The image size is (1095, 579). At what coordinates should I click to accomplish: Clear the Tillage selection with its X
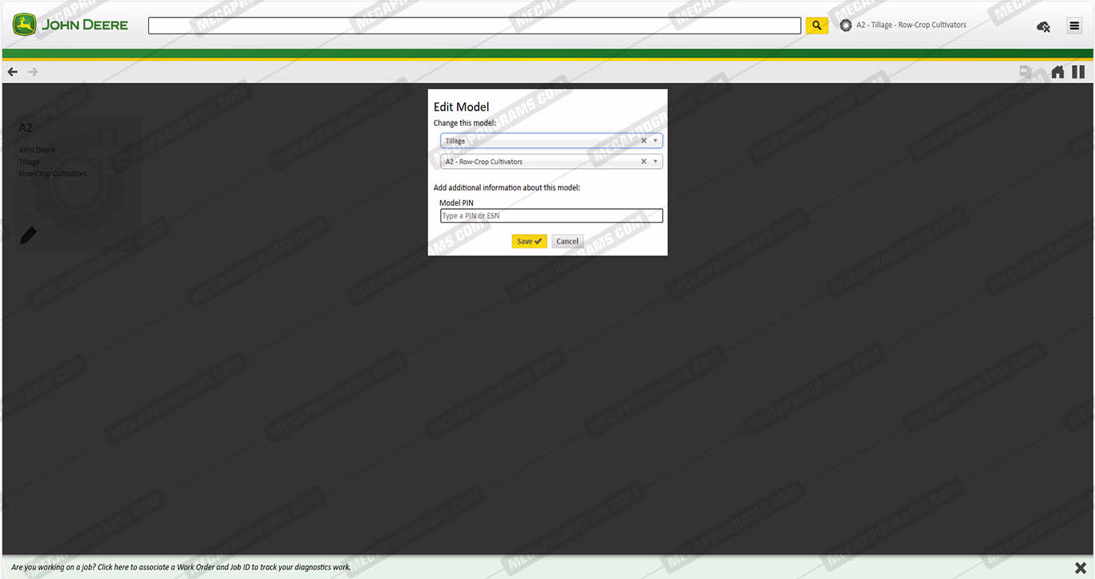click(x=643, y=141)
